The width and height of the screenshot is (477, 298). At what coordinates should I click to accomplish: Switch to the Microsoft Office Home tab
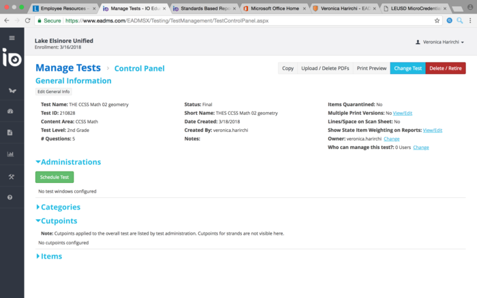273,9
